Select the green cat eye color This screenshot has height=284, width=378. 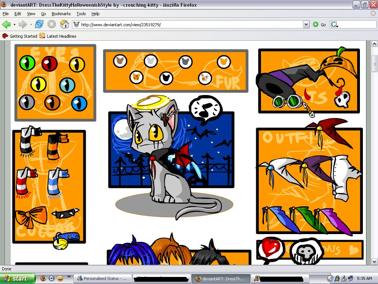[27, 63]
